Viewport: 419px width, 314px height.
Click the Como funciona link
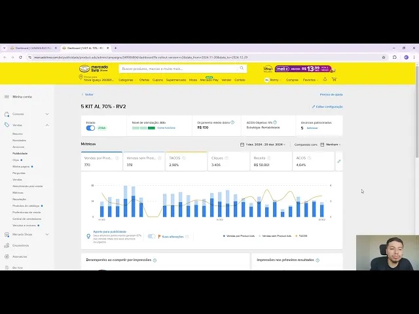[x=166, y=128]
